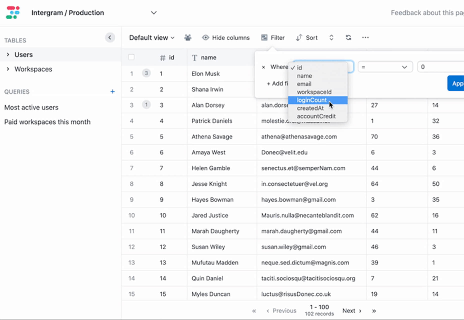Toggle the select all rows checkbox
464x320 pixels.
[x=131, y=57]
